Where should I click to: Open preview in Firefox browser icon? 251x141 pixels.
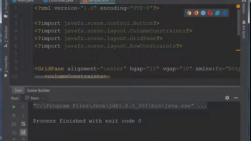[x=196, y=13]
